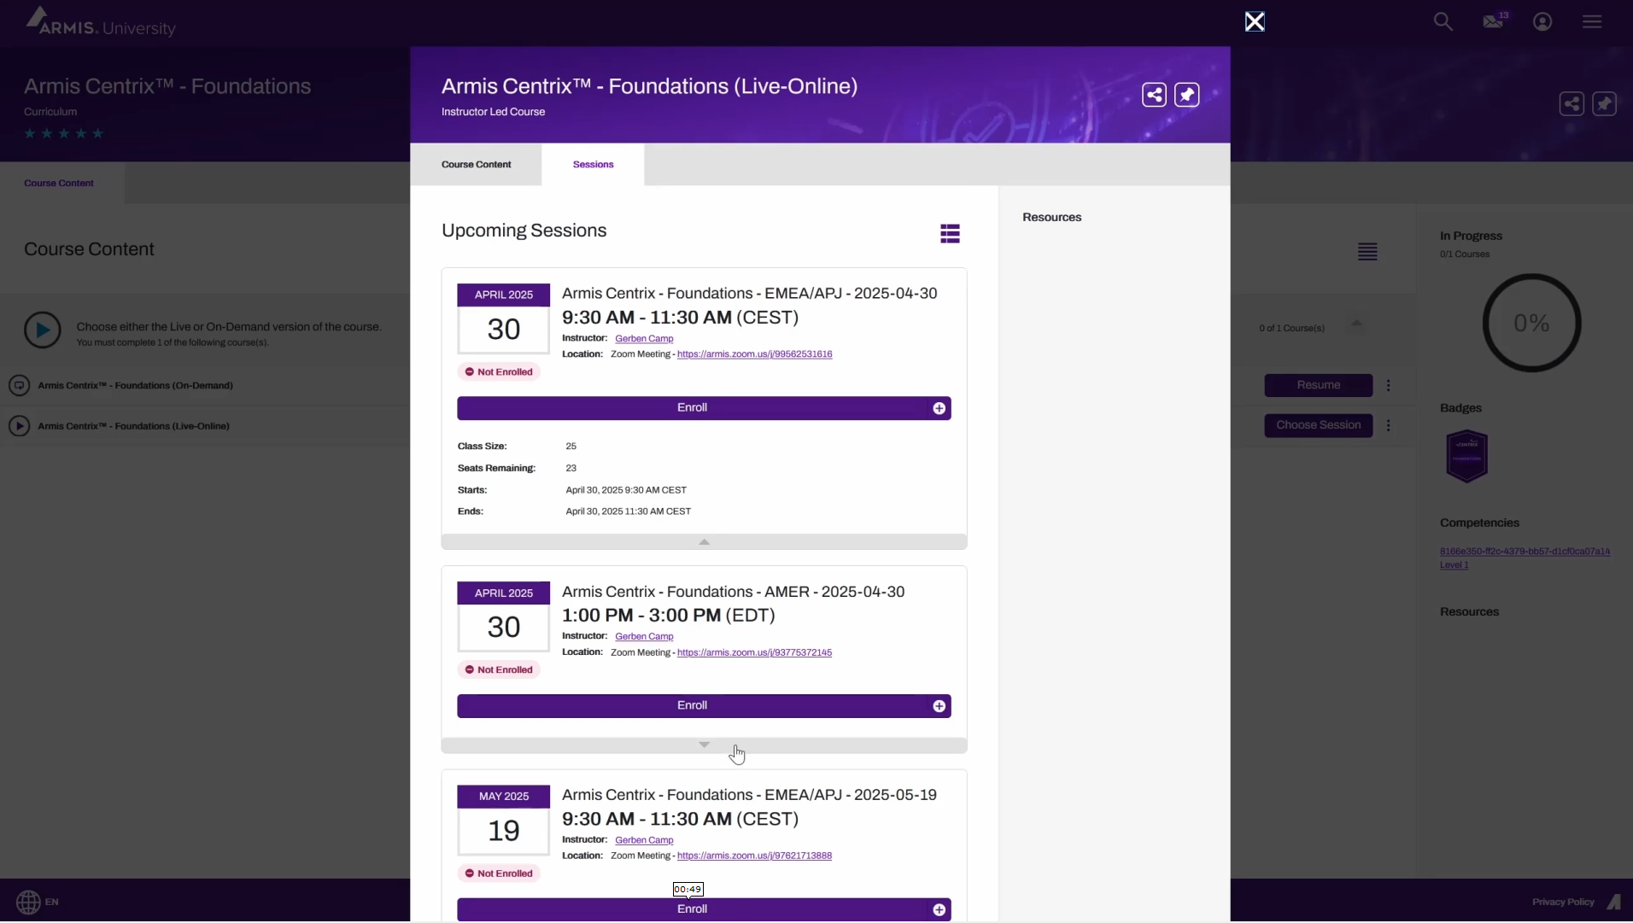Click the EN language label
This screenshot has width=1633, height=923.
coord(52,902)
